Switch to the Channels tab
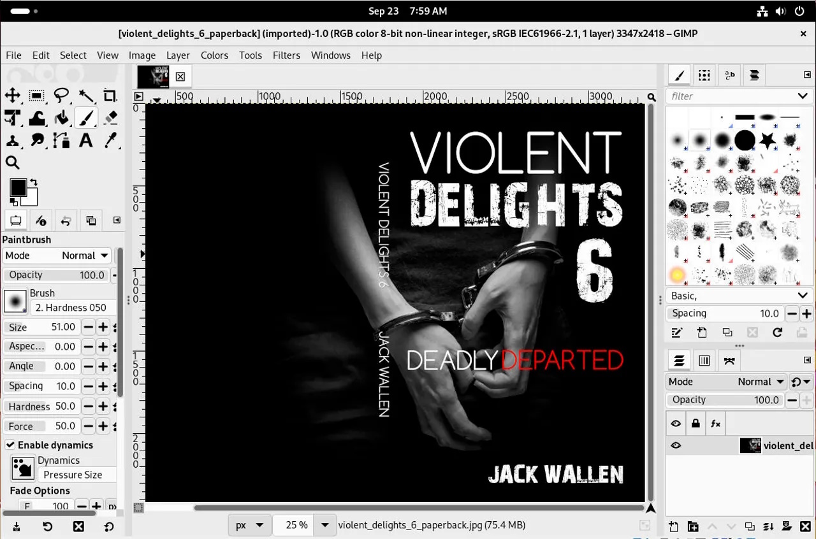 (704, 361)
